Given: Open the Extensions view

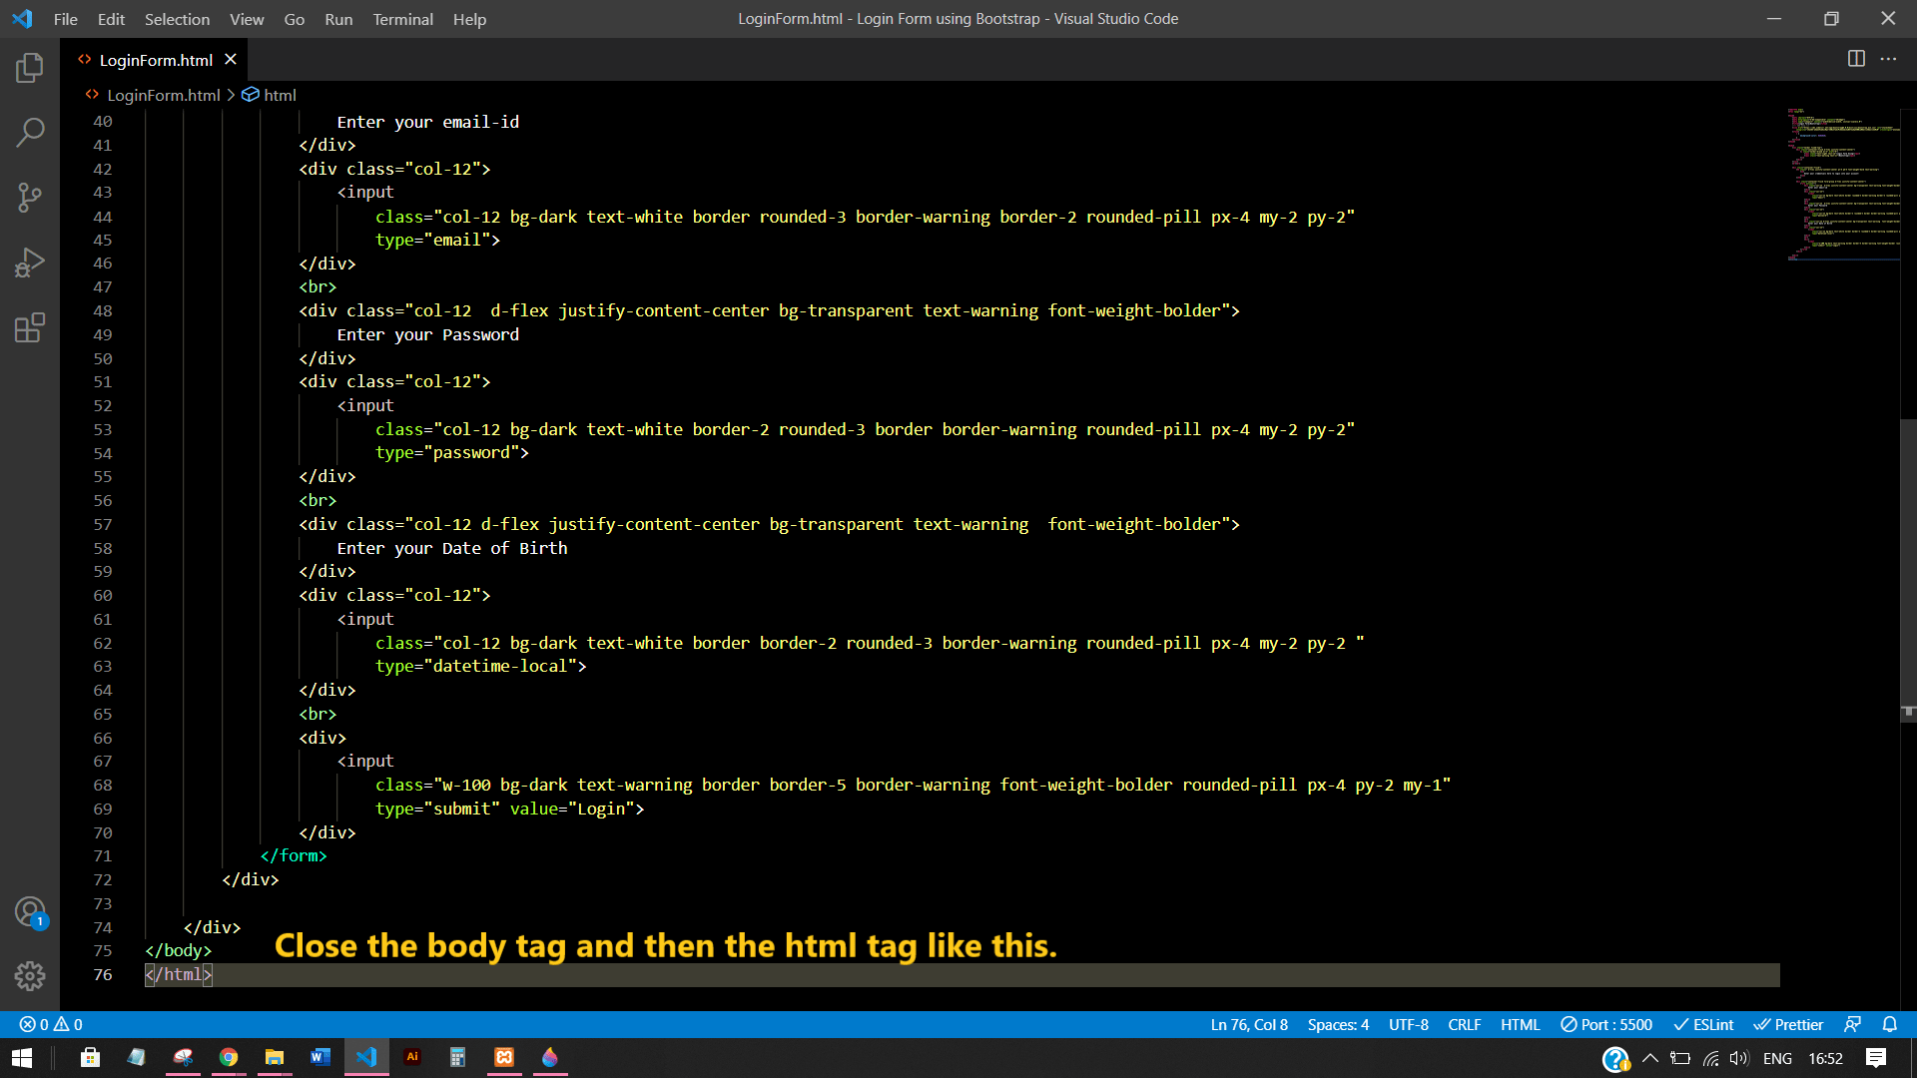Looking at the screenshot, I should coord(30,327).
